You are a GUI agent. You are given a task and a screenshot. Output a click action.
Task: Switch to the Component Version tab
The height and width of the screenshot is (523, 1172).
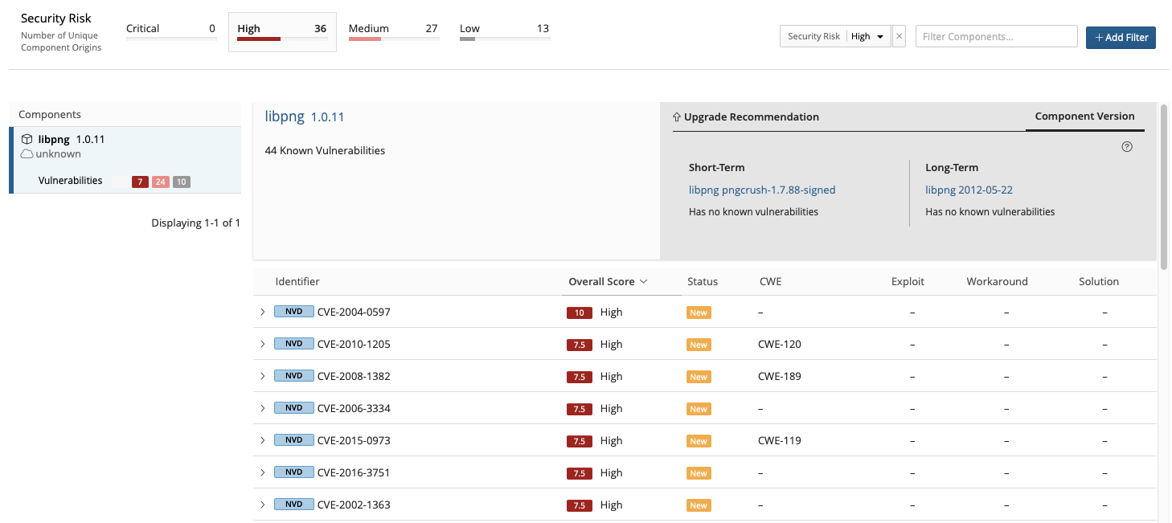coord(1084,116)
